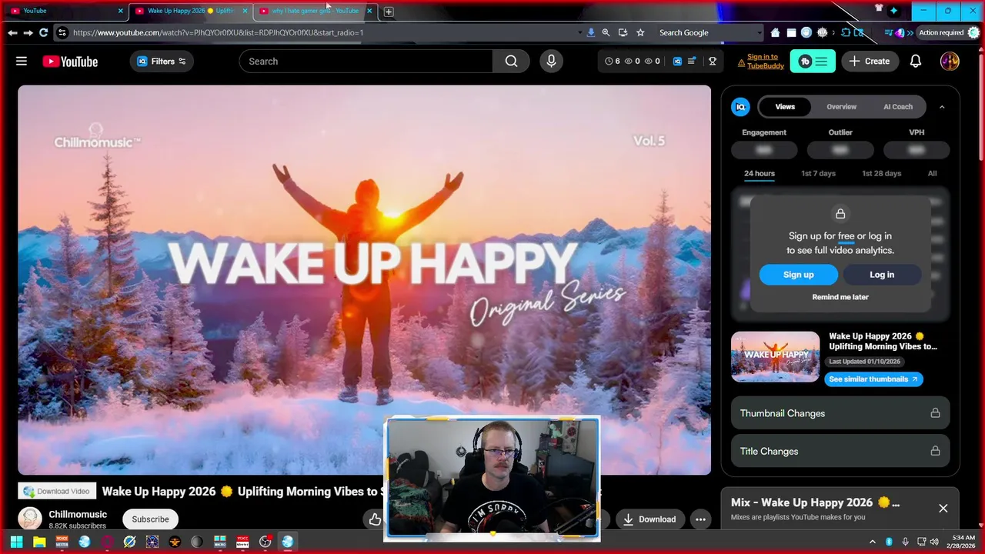The height and width of the screenshot is (554, 985).
Task: Open File Explorer from the taskbar
Action: tap(39, 542)
